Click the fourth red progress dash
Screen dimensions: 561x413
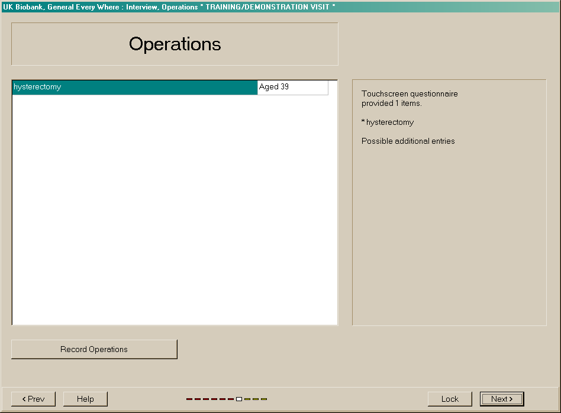pyautogui.click(x=214, y=399)
